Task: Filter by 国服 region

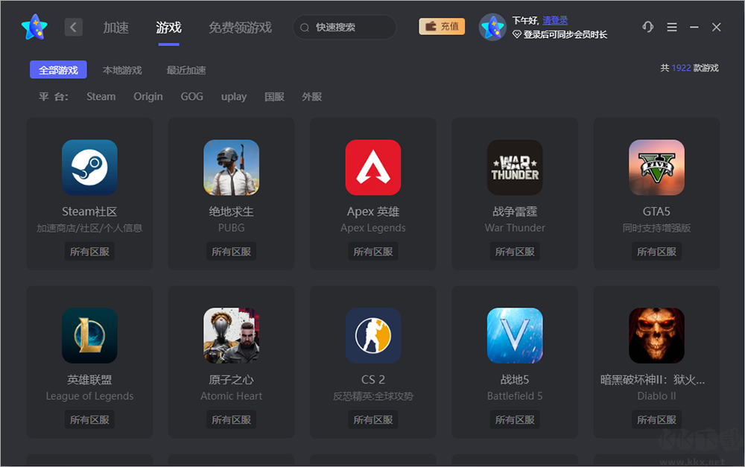Action: [x=275, y=96]
